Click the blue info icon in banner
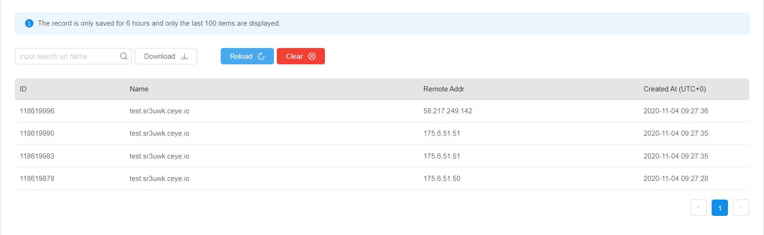Image resolution: width=764 pixels, height=235 pixels. pyautogui.click(x=29, y=23)
